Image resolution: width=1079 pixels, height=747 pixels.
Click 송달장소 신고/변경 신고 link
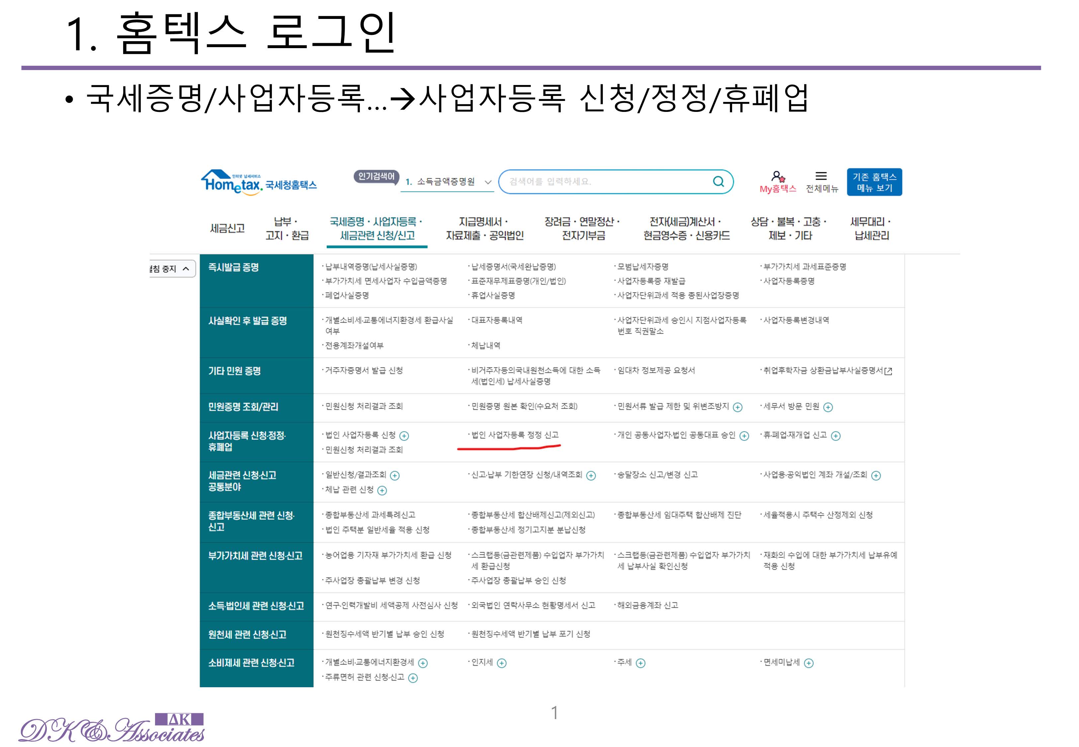tap(657, 475)
